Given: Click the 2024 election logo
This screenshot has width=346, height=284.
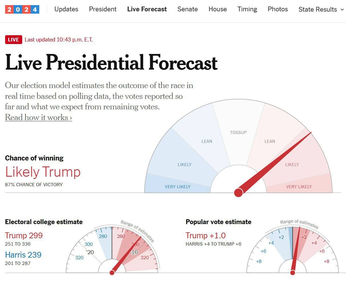Looking at the screenshot, I should pos(22,9).
